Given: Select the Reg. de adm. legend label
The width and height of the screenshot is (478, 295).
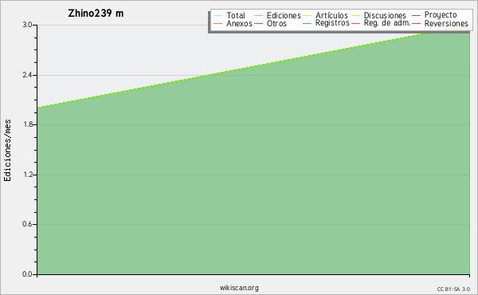Looking at the screenshot, I should click(x=387, y=23).
